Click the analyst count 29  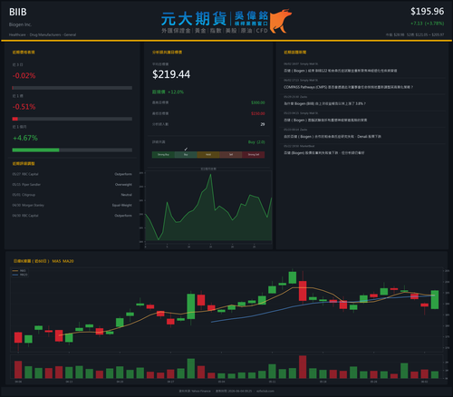(x=263, y=124)
